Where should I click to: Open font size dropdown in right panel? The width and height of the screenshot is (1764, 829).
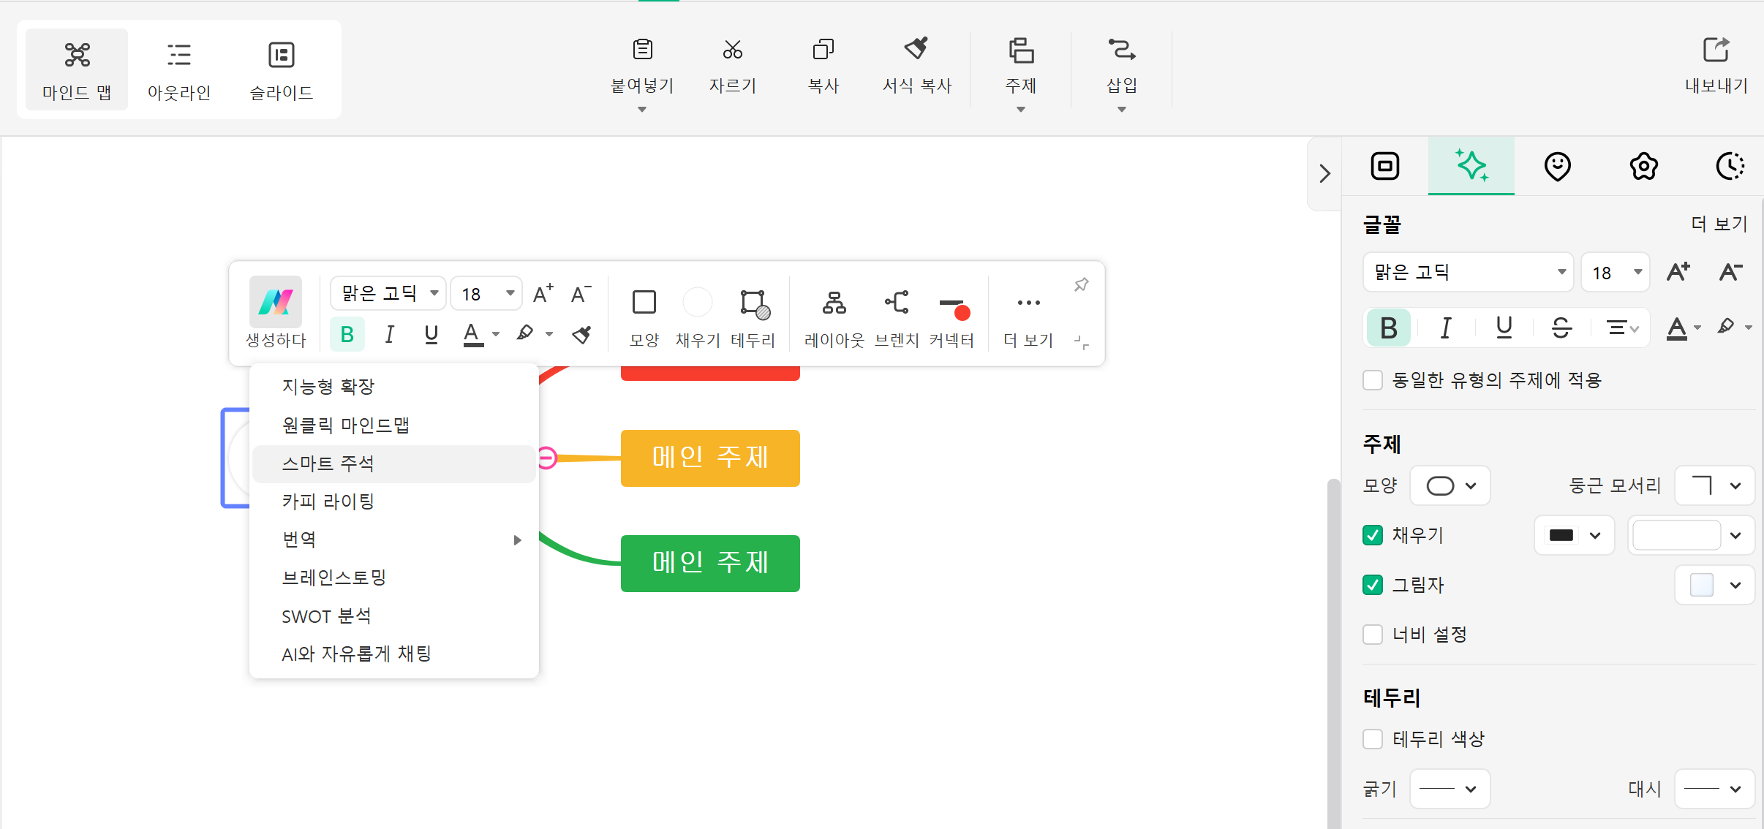coord(1616,272)
